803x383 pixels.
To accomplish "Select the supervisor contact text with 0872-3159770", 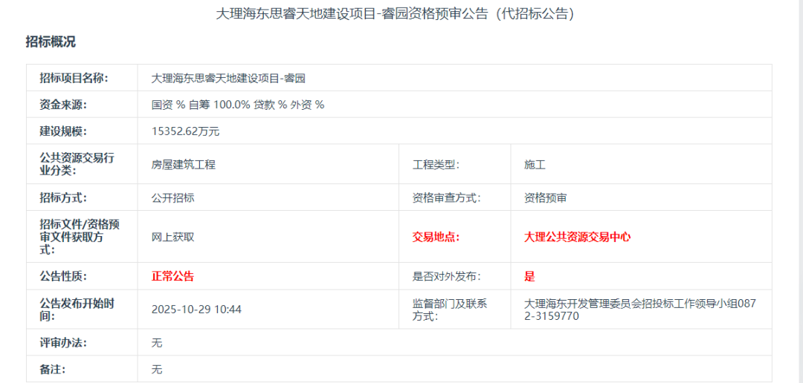I will click(639, 310).
